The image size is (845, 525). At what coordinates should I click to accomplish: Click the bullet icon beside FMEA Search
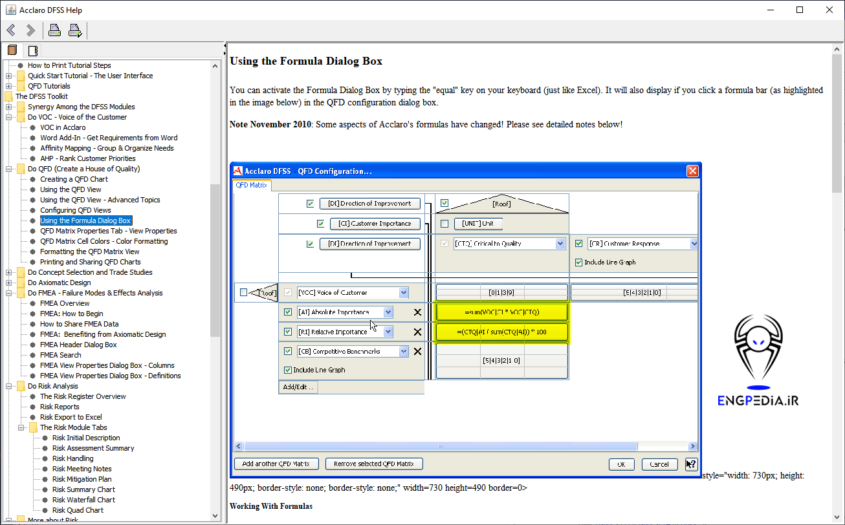coord(33,355)
